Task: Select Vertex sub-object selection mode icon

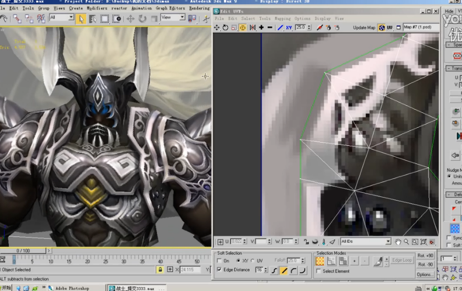Action: (320, 261)
